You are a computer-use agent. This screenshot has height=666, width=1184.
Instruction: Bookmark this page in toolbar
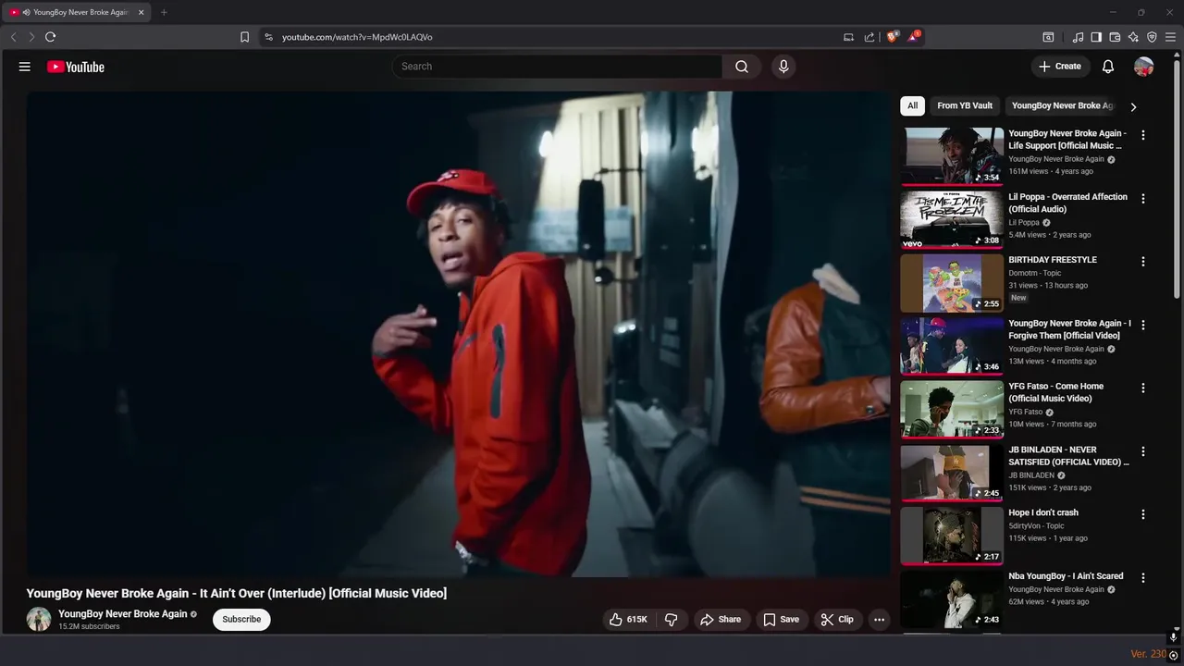[x=244, y=37]
